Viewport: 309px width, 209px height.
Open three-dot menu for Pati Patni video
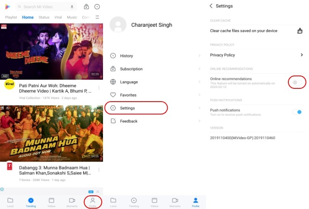[99, 88]
